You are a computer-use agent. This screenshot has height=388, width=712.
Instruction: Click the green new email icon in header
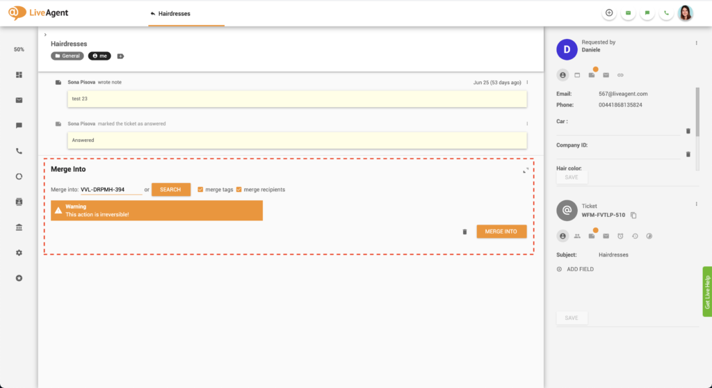(x=629, y=13)
